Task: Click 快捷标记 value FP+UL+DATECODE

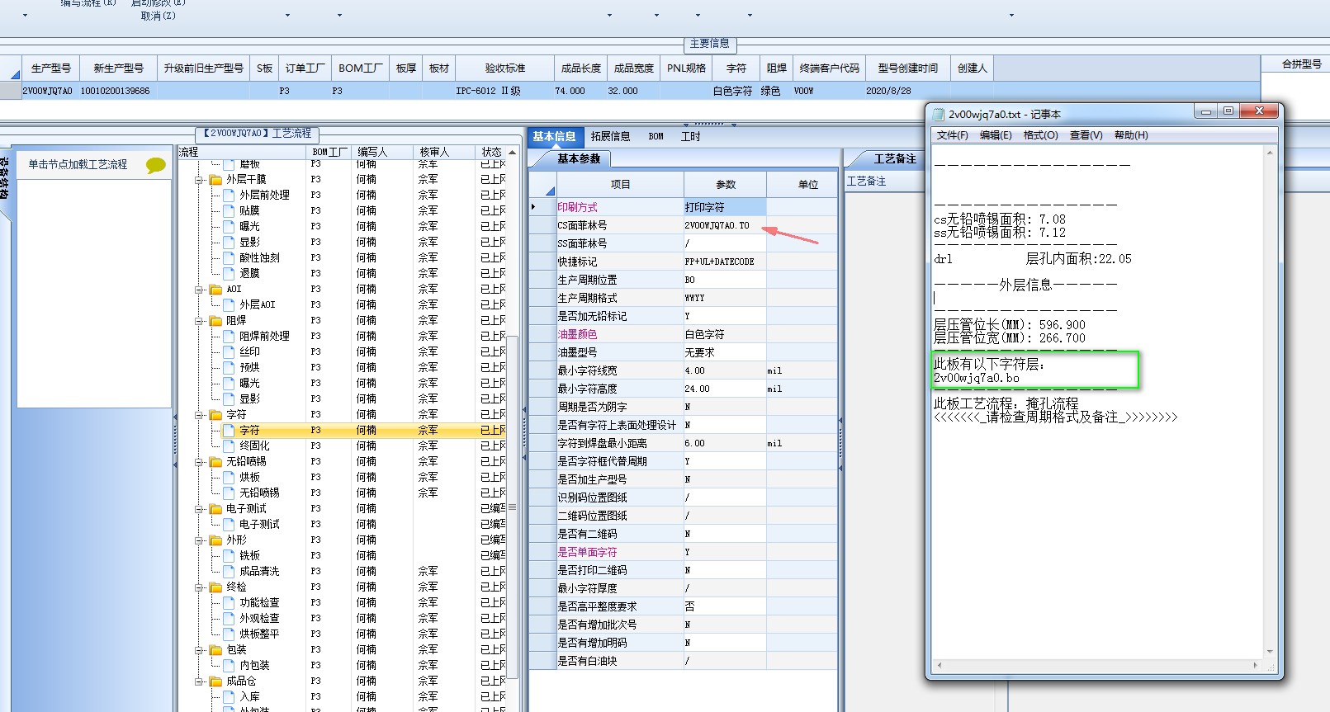Action: (x=724, y=262)
